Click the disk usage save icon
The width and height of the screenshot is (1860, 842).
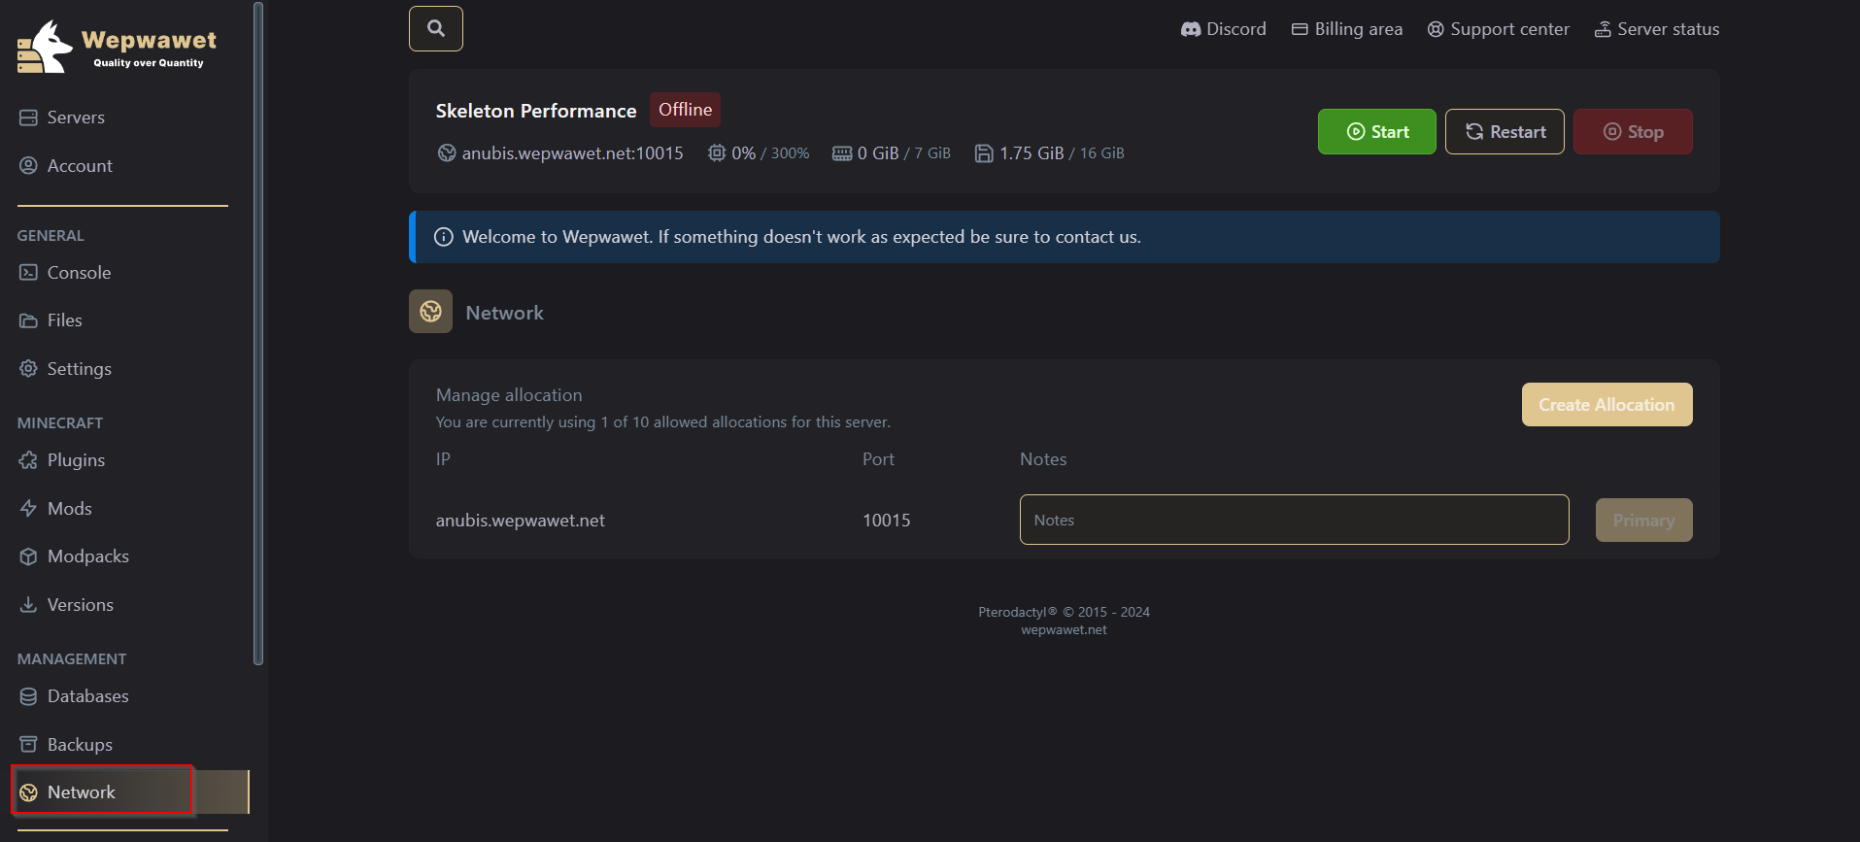click(984, 153)
